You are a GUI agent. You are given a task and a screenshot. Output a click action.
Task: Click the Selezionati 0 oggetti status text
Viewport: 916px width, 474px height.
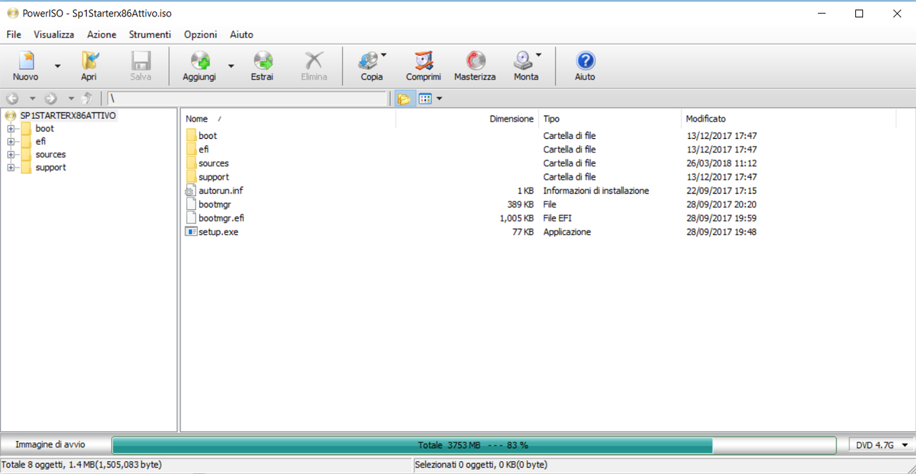481,465
